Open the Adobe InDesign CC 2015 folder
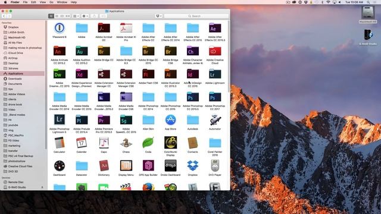Screen dimensions: 381x214 point(193,74)
